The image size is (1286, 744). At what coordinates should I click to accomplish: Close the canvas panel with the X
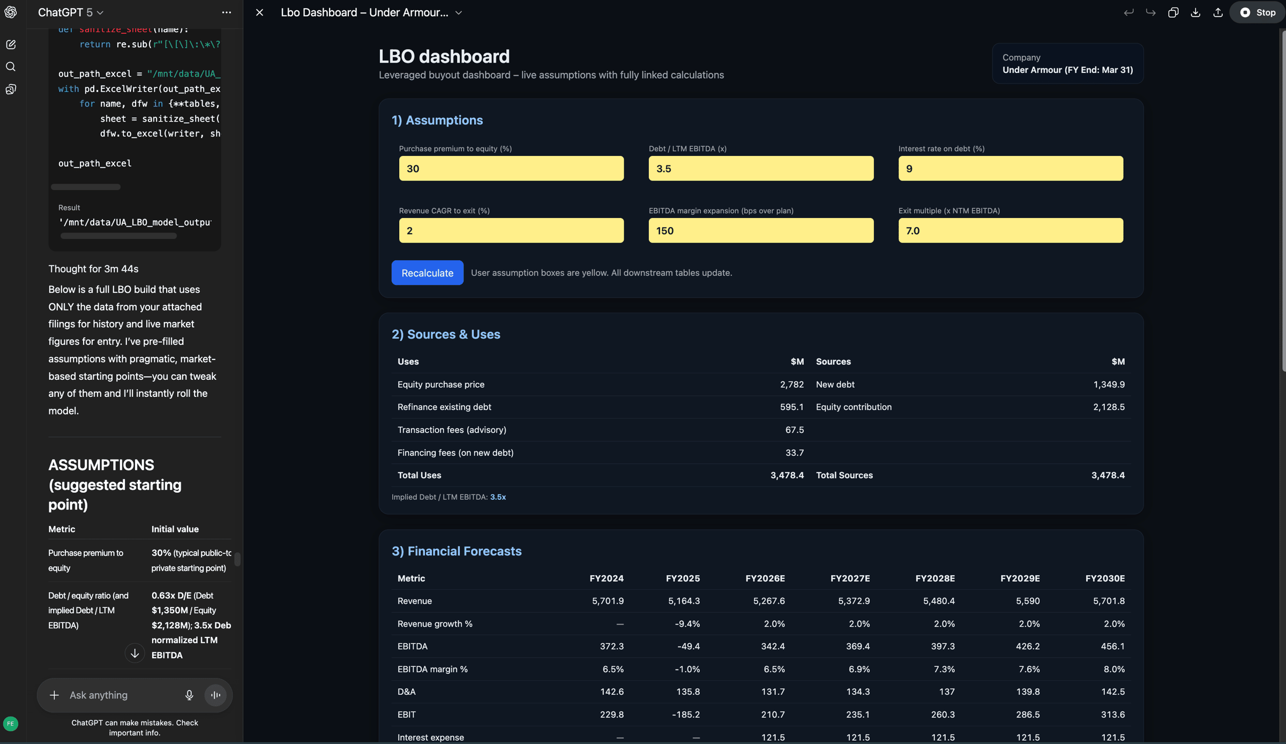pos(259,12)
